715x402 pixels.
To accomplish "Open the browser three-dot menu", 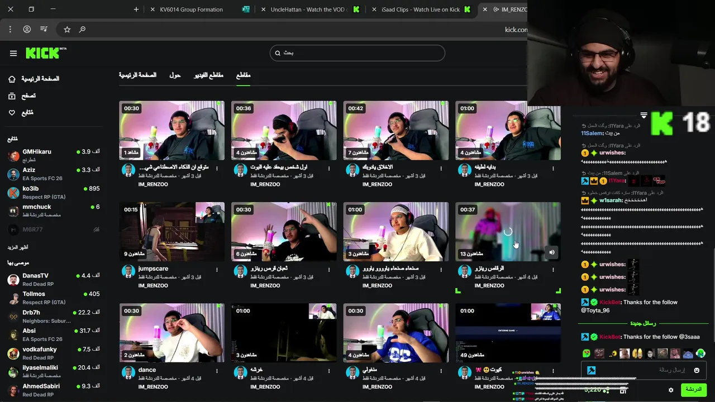I will [10, 29].
